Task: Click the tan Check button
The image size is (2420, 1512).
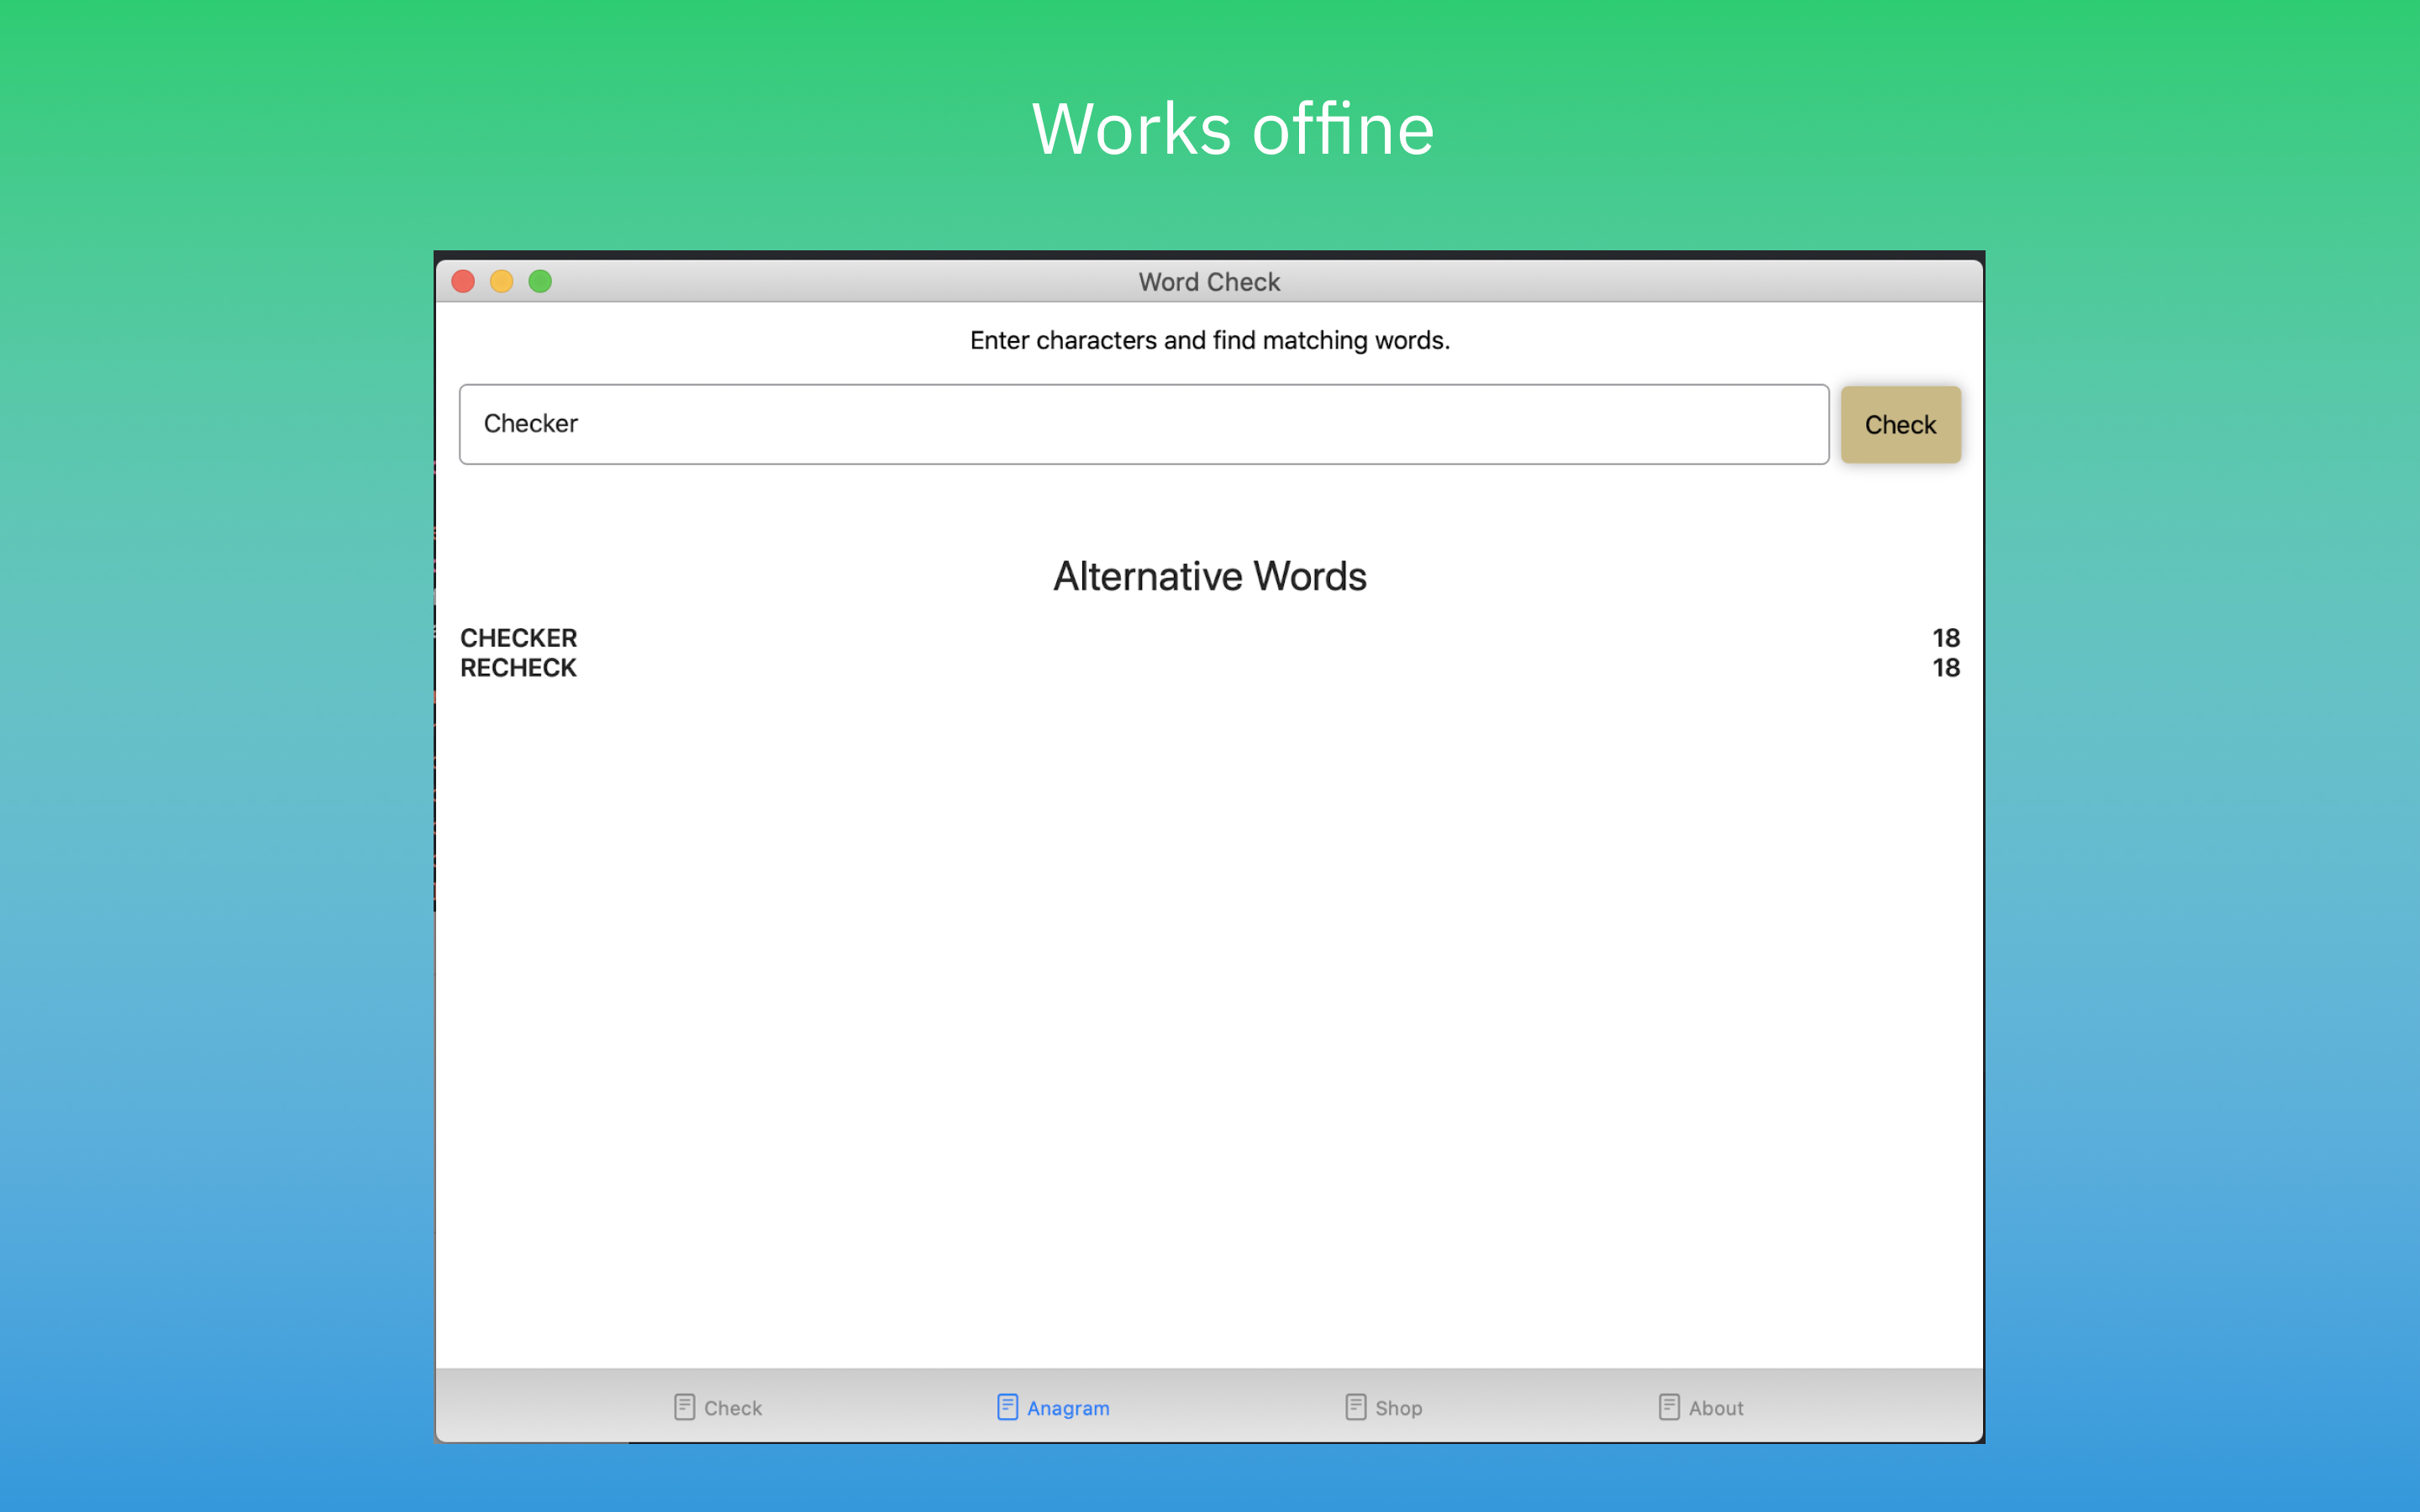Action: point(1900,424)
